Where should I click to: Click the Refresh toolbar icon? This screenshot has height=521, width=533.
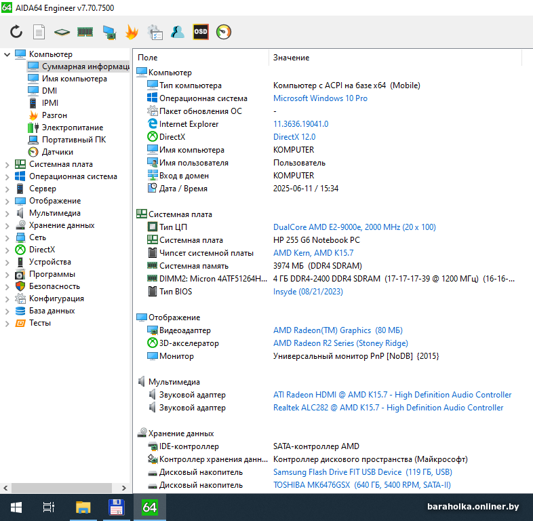tap(16, 32)
